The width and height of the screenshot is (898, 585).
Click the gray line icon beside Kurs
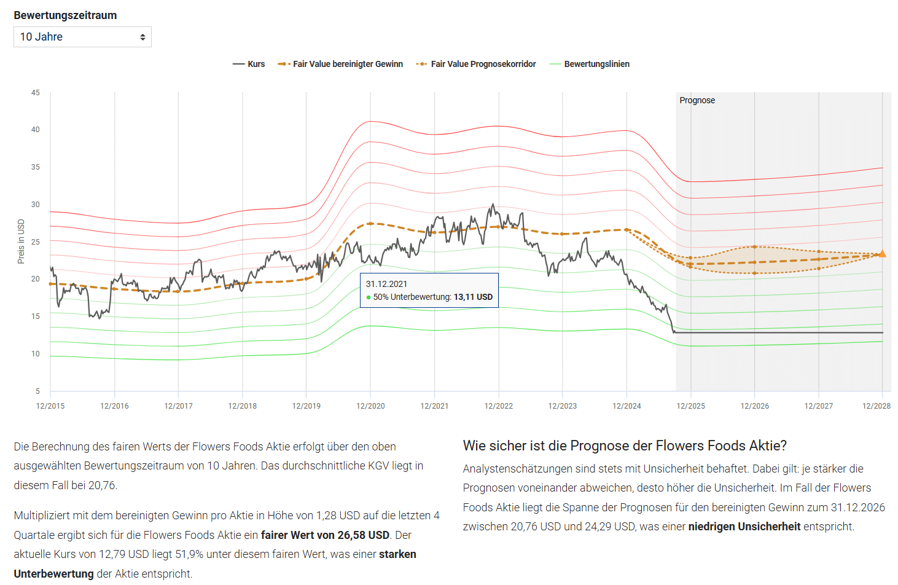[x=238, y=64]
